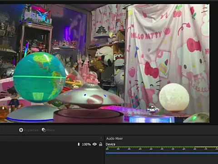Image resolution: width=218 pixels, height=164 pixels.
Task: Click the Properties text label
Action: 31,130
